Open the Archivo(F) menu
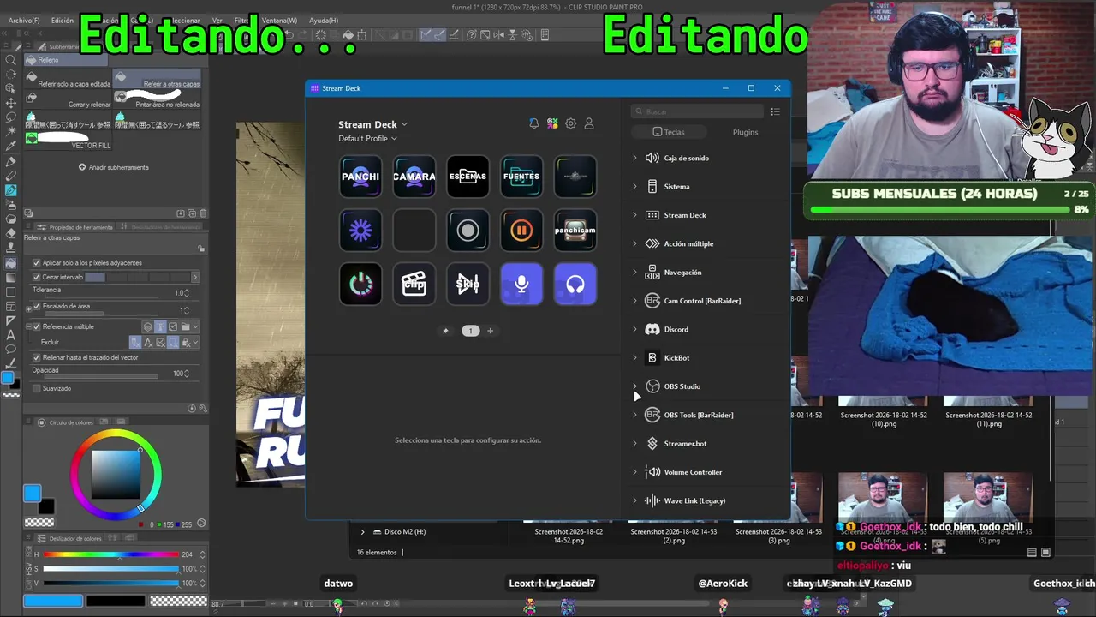Viewport: 1096px width, 617px height. click(x=24, y=21)
